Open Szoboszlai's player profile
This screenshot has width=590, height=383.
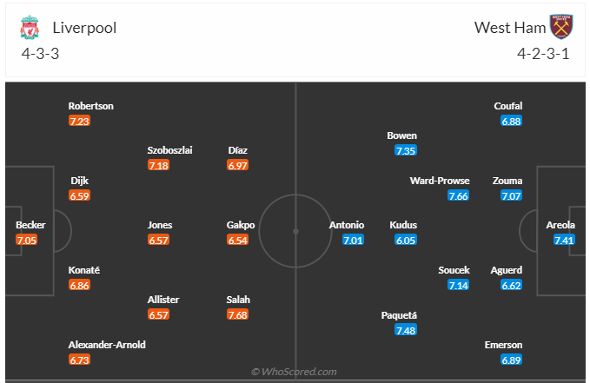pos(170,150)
